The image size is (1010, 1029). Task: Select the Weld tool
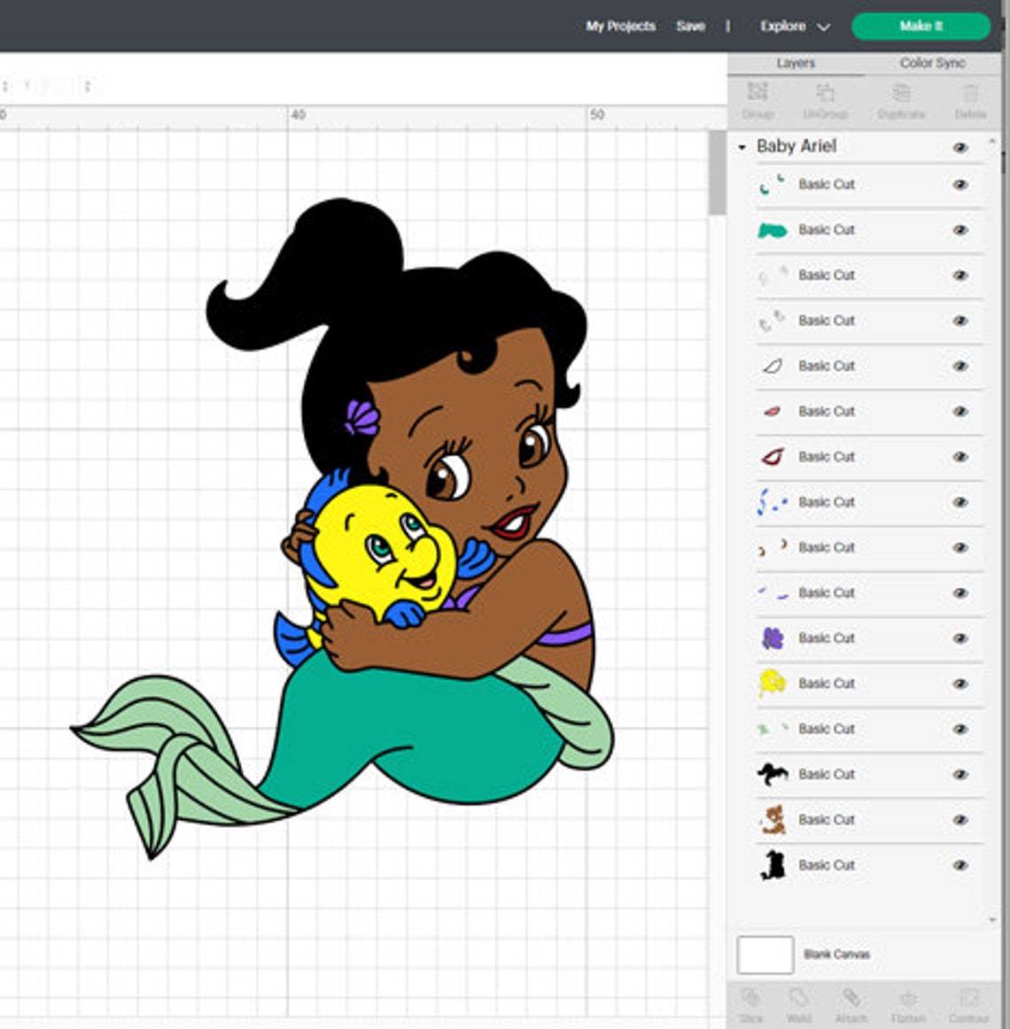794,1005
